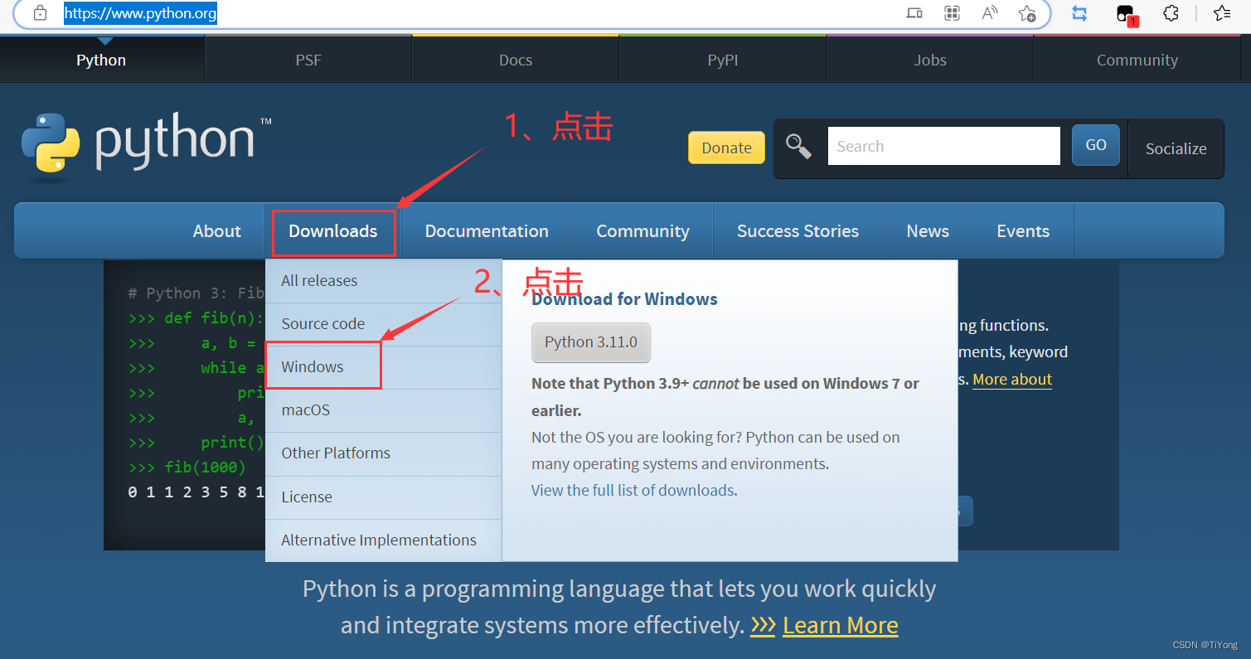Select Alternative Implementations in Downloads dropdown
This screenshot has height=659, width=1251.
[x=384, y=540]
